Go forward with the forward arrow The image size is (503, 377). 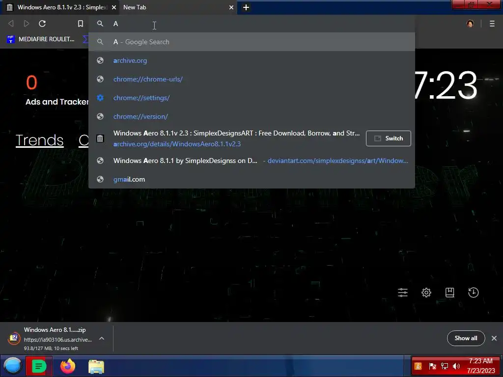pyautogui.click(x=27, y=24)
